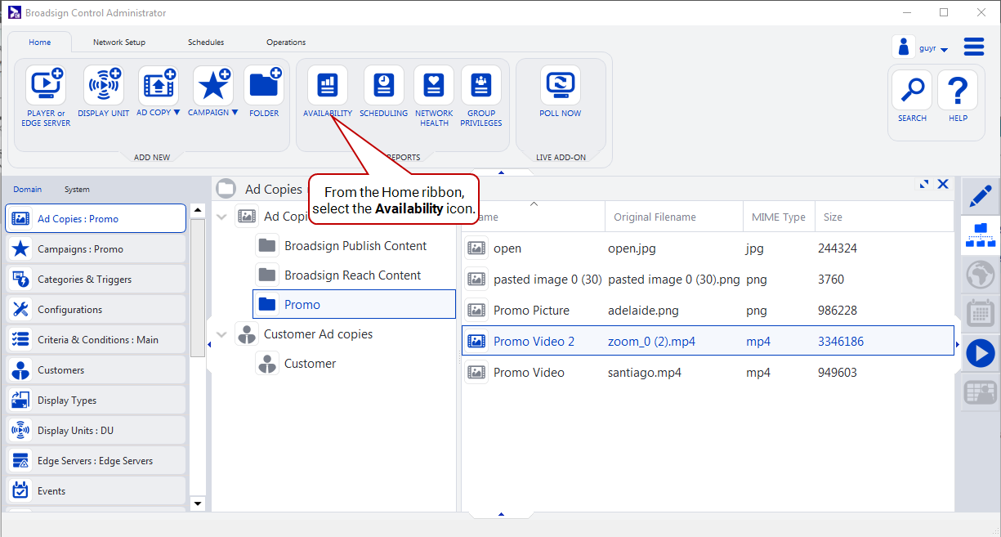Go to Display Units : DU

click(x=96, y=431)
